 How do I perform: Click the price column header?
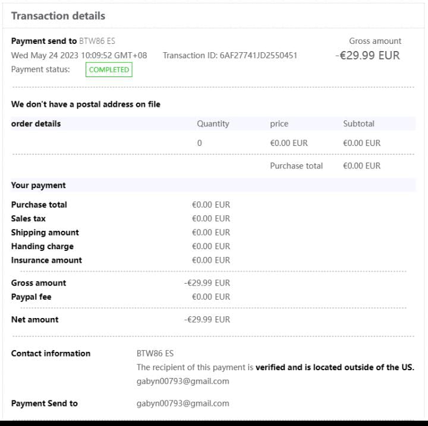(x=279, y=123)
